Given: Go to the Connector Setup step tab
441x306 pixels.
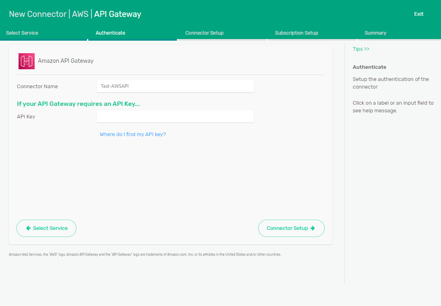Looking at the screenshot, I should click(204, 33).
